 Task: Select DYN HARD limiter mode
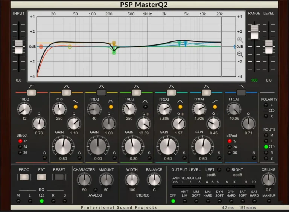[231, 201]
